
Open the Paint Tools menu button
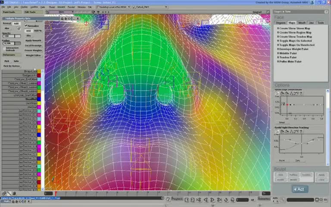coord(12,12)
